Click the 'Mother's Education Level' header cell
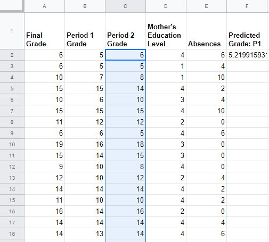Image resolution: width=269 pixels, height=242 pixels. tap(166, 31)
